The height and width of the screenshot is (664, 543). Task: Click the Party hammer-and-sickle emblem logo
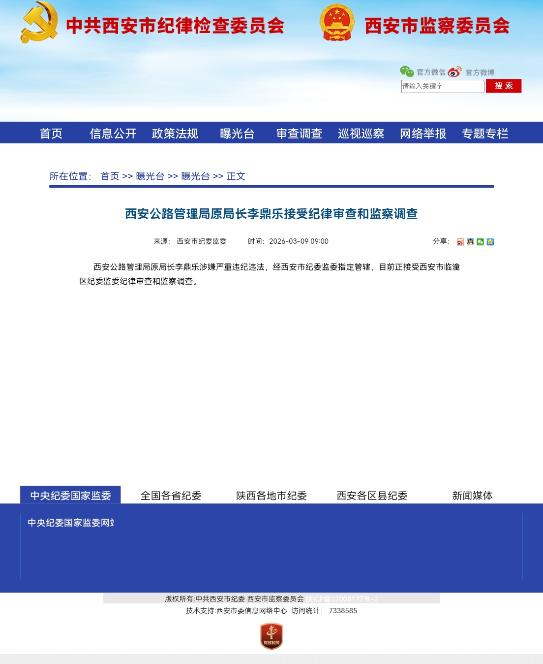[x=39, y=23]
